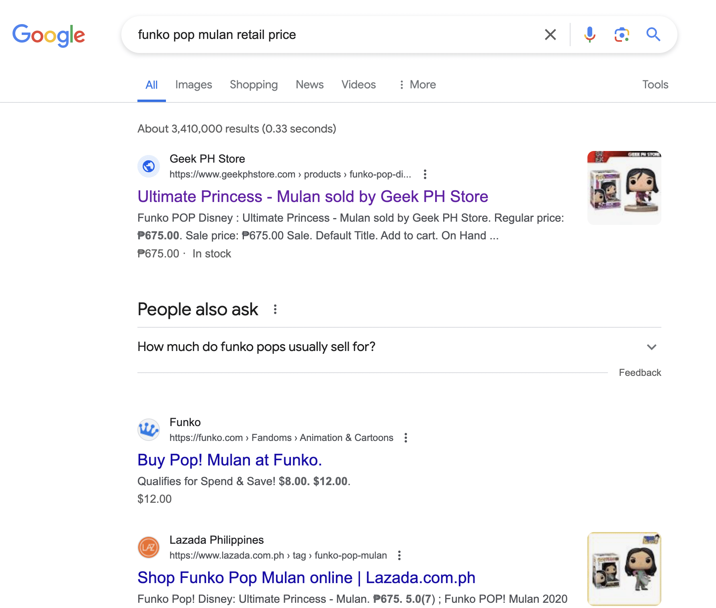
Task: Switch to the Shopping tab
Action: tap(254, 85)
